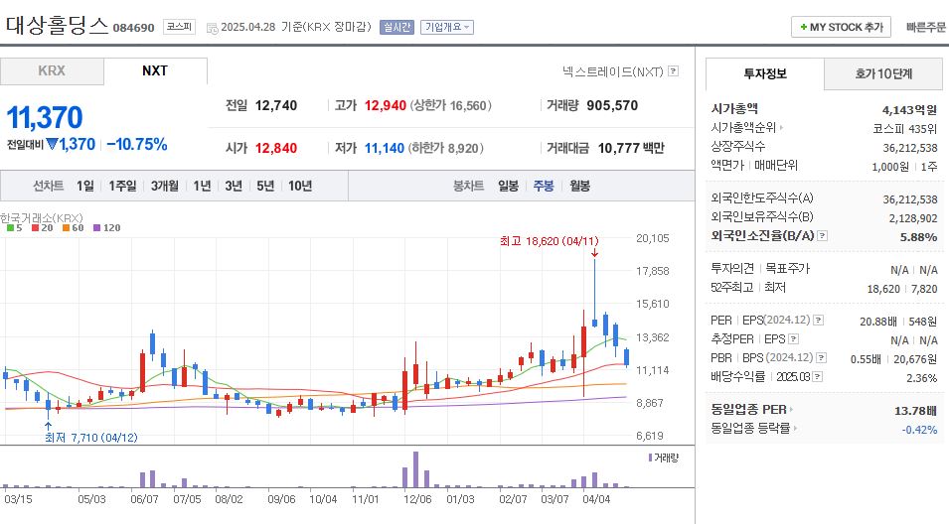Open the help icon next to PBR BPS(2024.12)
949x524 pixels.
point(821,358)
